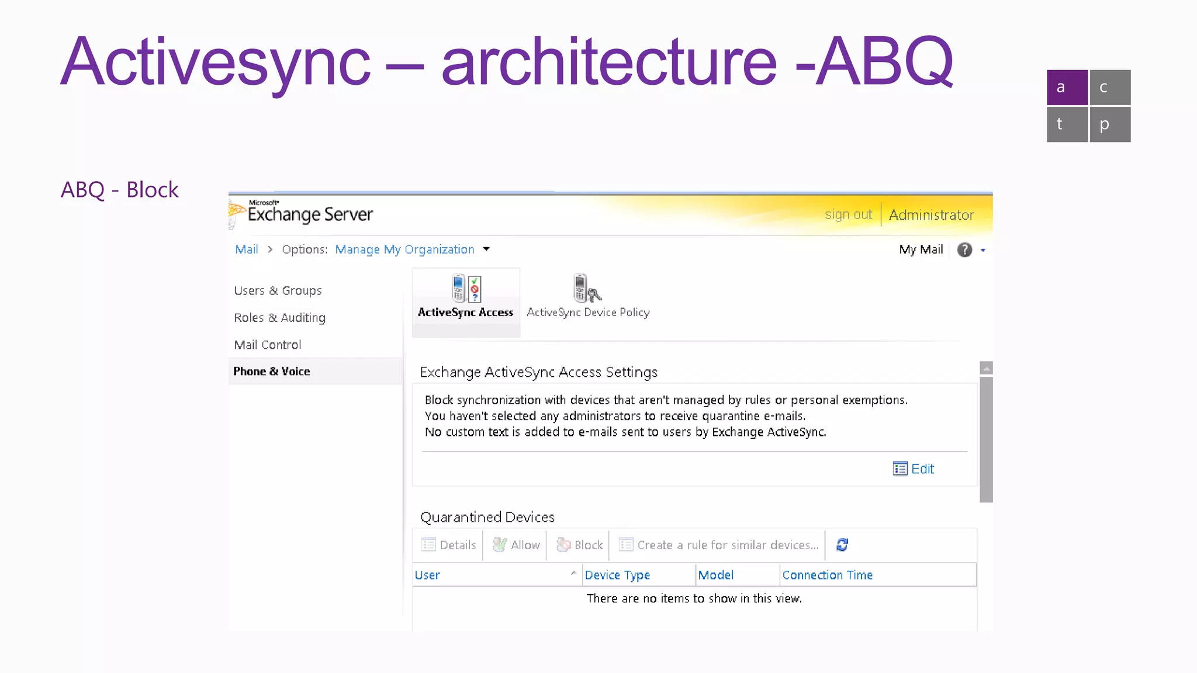
Task: Click the Exchange Server logo
Action: click(x=301, y=213)
